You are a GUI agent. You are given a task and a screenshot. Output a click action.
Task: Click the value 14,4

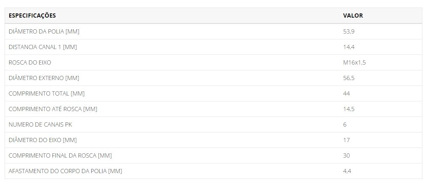tap(349, 47)
